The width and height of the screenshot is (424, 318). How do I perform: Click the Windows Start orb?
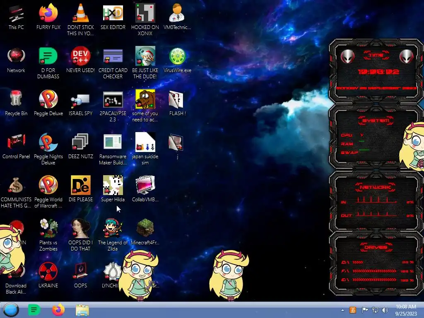click(11, 310)
